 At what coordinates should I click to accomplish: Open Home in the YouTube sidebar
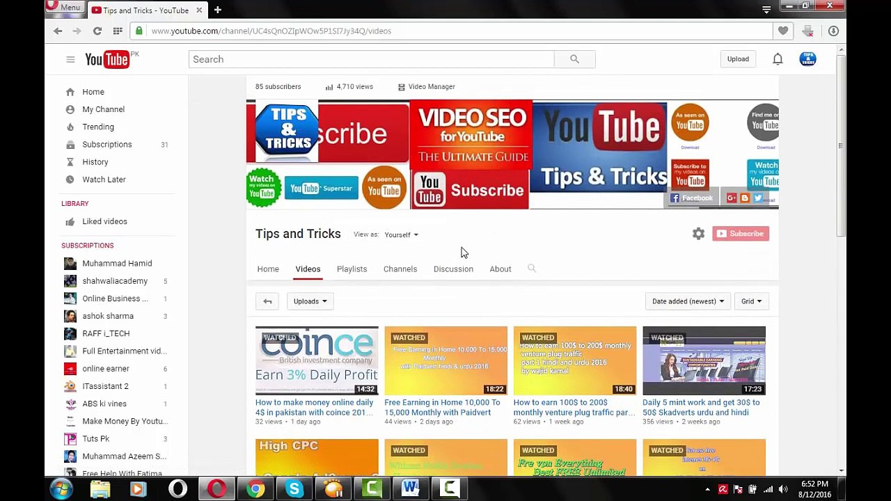pos(93,92)
